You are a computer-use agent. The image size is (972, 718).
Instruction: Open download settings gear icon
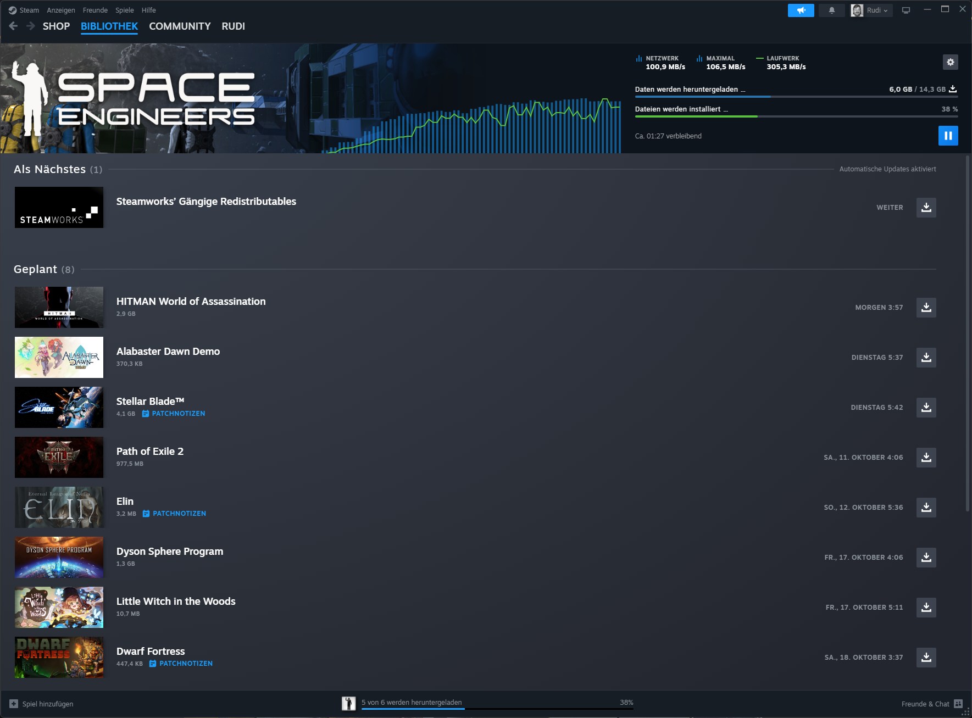coord(950,62)
